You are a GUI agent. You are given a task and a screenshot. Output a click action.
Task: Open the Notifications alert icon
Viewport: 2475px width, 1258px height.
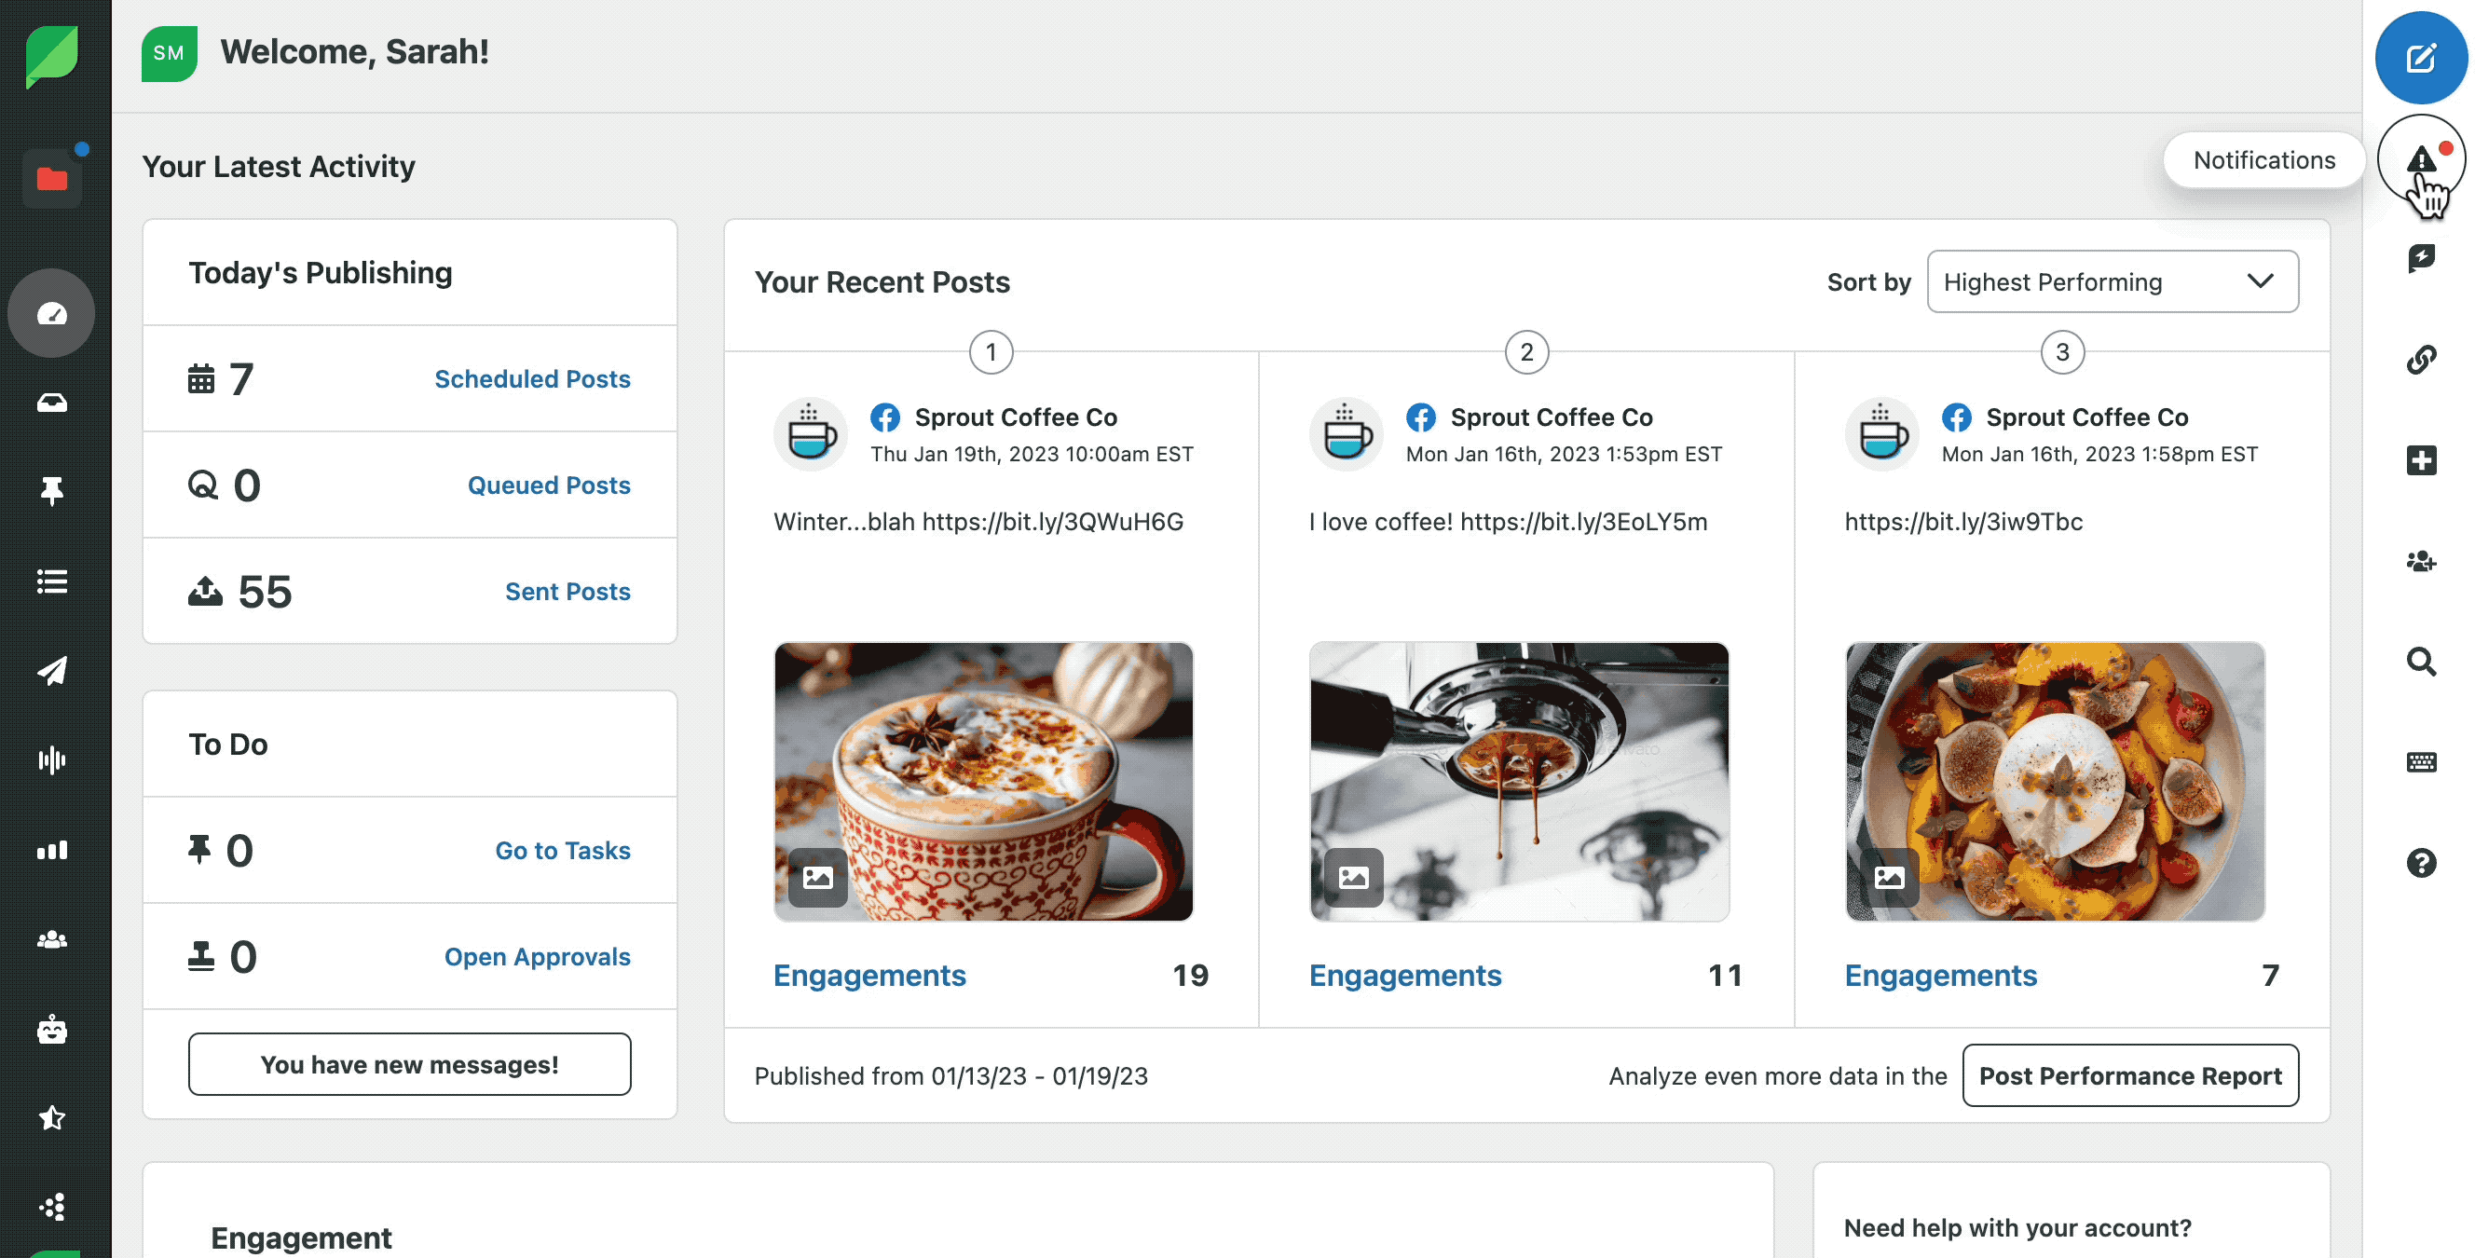(2420, 159)
